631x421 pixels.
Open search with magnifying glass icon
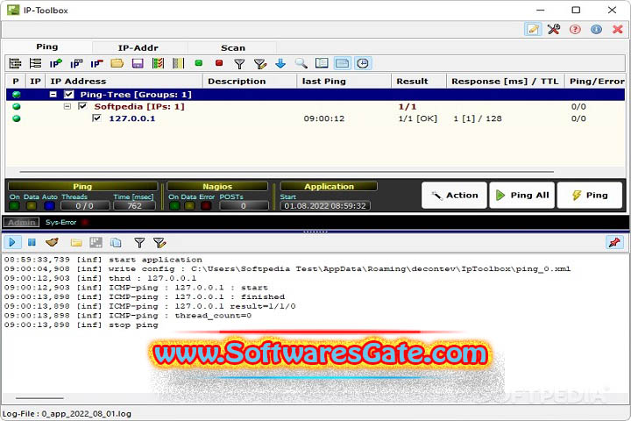pyautogui.click(x=301, y=63)
